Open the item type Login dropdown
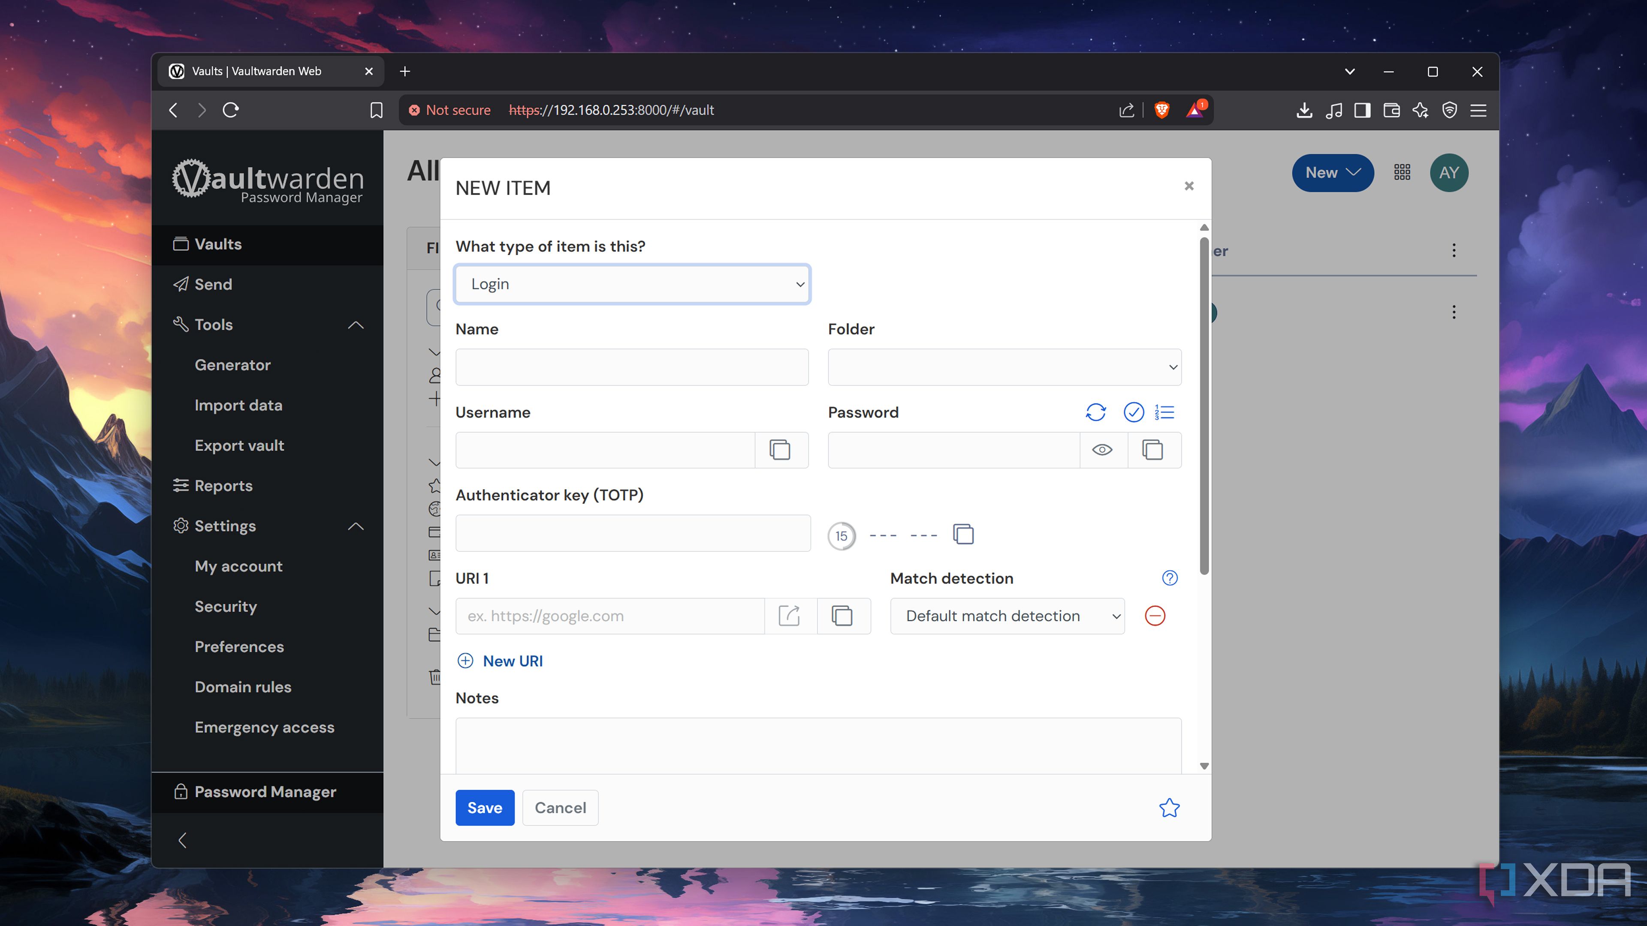The image size is (1647, 926). tap(632, 284)
